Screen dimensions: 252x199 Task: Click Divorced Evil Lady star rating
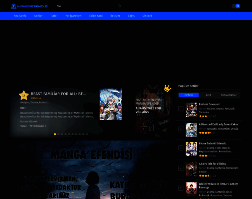[x=206, y=133]
